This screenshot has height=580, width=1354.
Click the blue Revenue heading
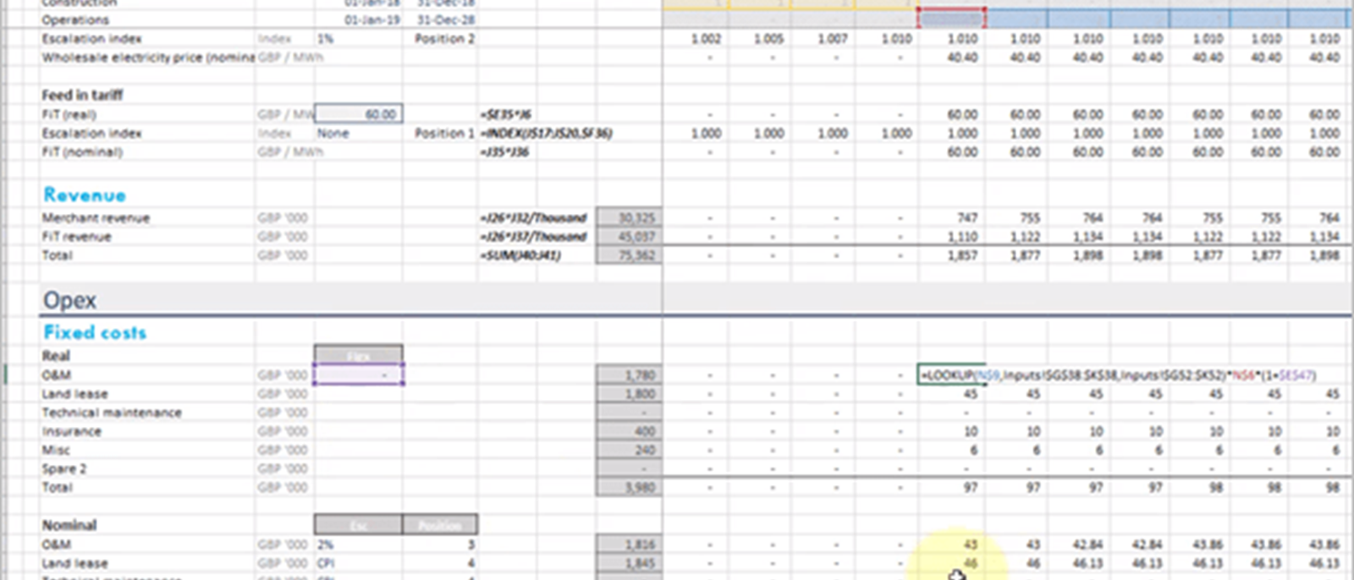pos(85,195)
